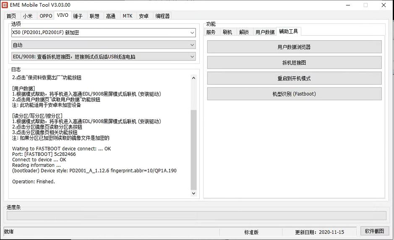
Task: Click the 'Operation: Finished.' log line
Action: click(x=34, y=181)
